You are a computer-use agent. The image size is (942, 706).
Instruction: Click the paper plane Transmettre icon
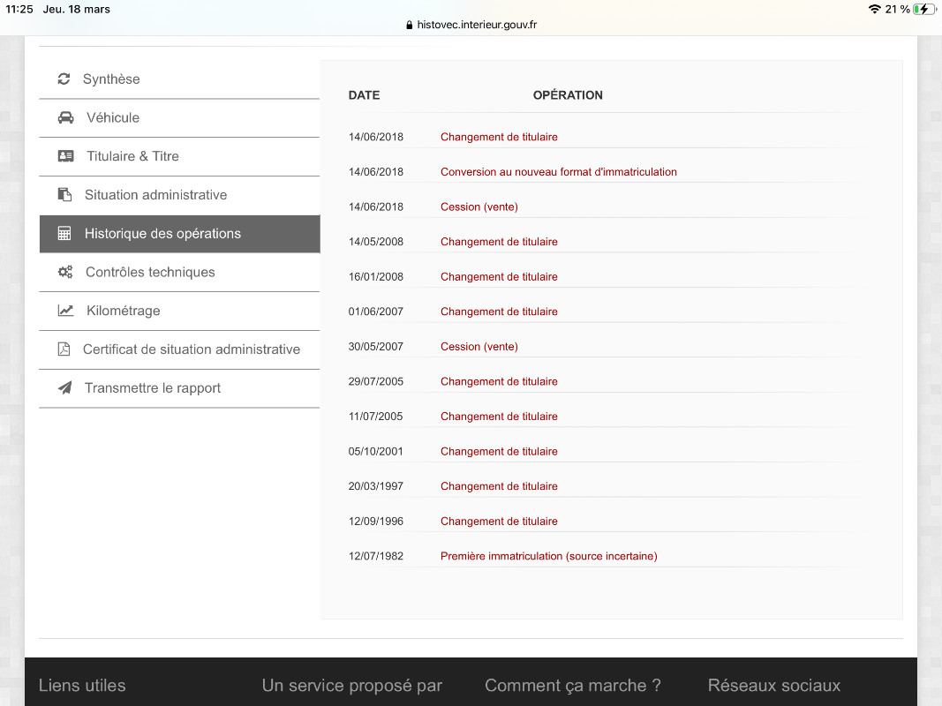tap(64, 388)
